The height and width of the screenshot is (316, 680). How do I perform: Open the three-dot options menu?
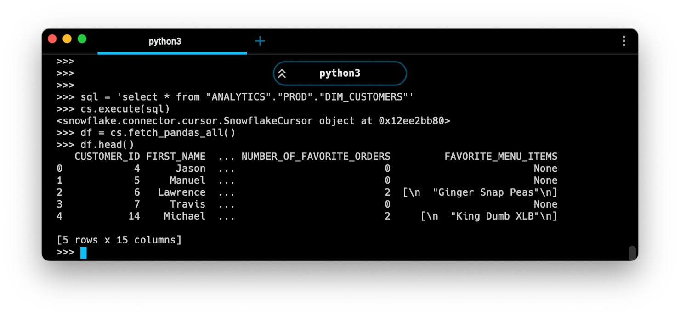(623, 41)
